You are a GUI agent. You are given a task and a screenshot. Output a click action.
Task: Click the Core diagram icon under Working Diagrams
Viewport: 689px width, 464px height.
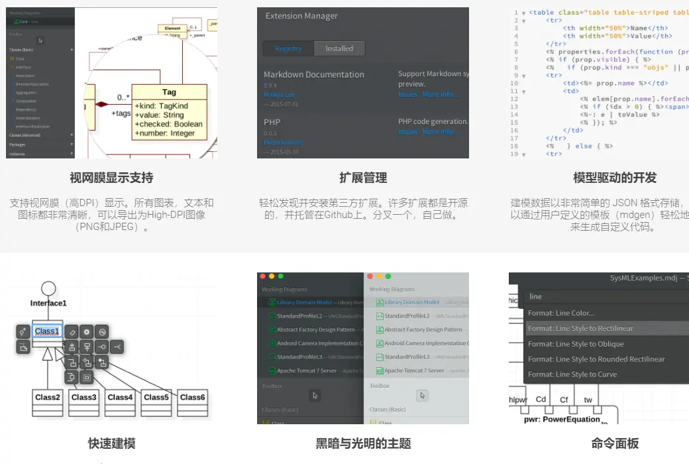pos(16,22)
